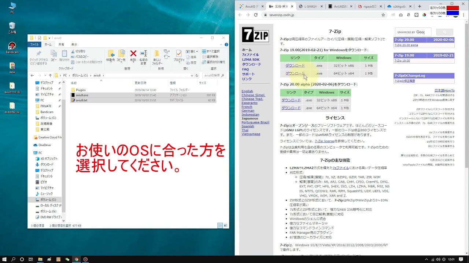
Task: Click the camera extension icon in Chrome toolbar
Action: (400, 15)
